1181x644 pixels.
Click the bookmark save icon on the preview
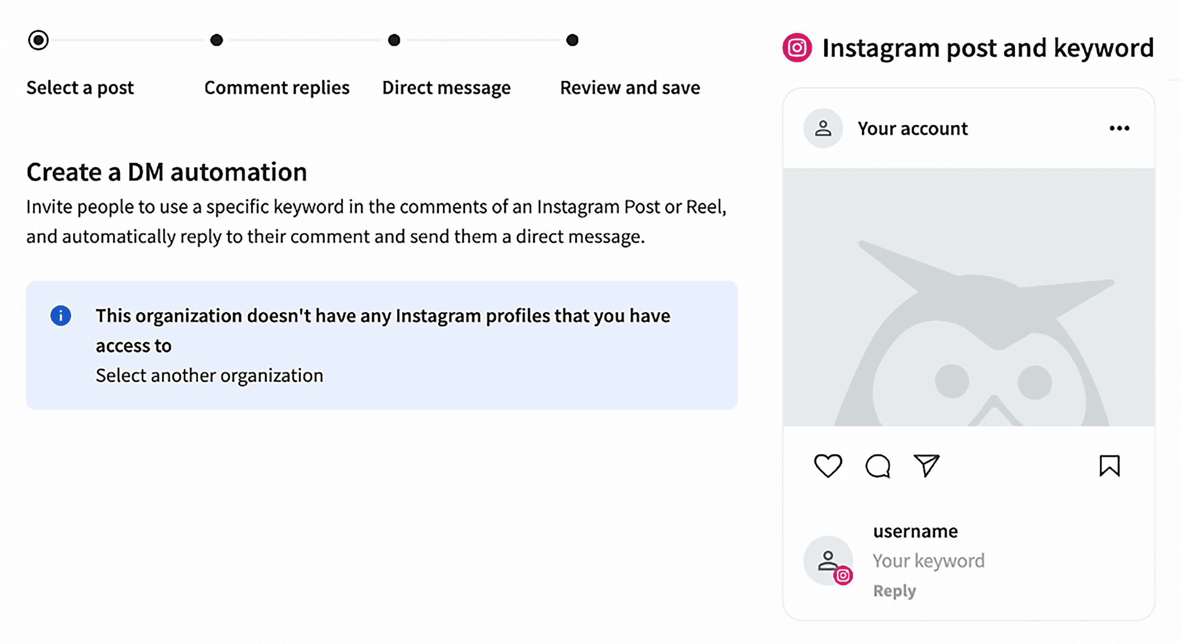1109,466
